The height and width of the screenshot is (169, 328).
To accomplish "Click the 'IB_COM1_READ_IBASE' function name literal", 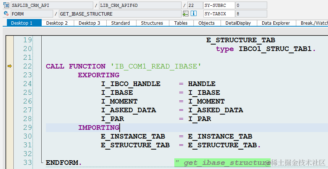I will 156,66.
